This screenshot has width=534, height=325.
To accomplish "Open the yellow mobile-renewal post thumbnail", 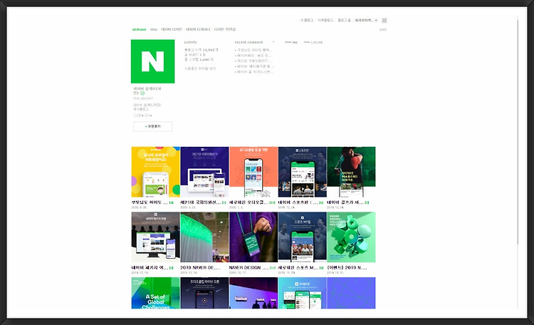I will click(156, 172).
